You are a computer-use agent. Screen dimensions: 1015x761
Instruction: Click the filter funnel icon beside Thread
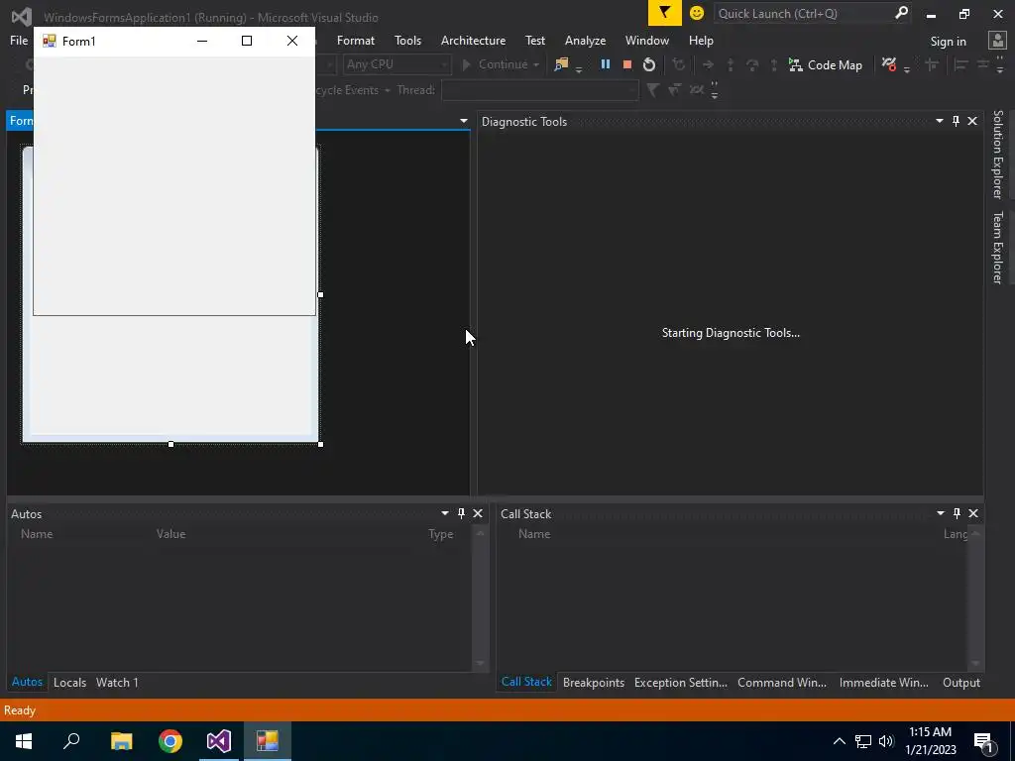pyautogui.click(x=652, y=90)
